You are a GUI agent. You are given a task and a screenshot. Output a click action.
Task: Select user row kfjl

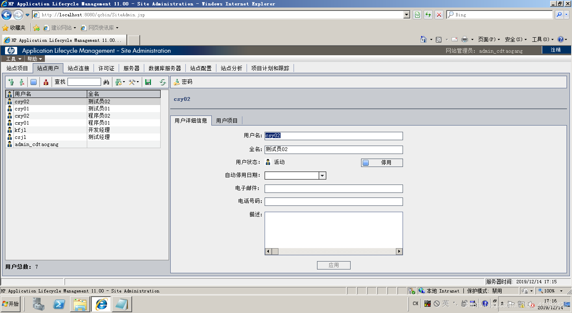point(83,130)
